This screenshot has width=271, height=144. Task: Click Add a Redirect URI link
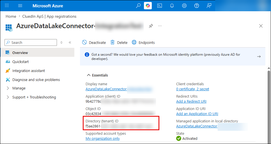(x=191, y=101)
